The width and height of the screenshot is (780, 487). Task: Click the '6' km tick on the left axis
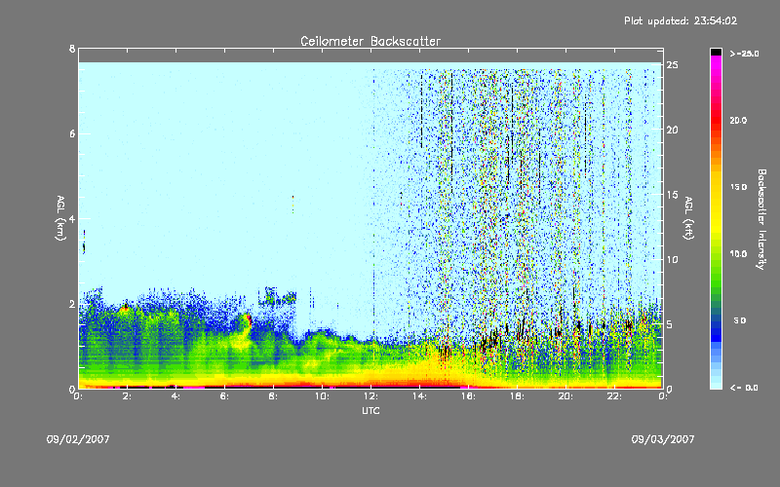tap(72, 133)
